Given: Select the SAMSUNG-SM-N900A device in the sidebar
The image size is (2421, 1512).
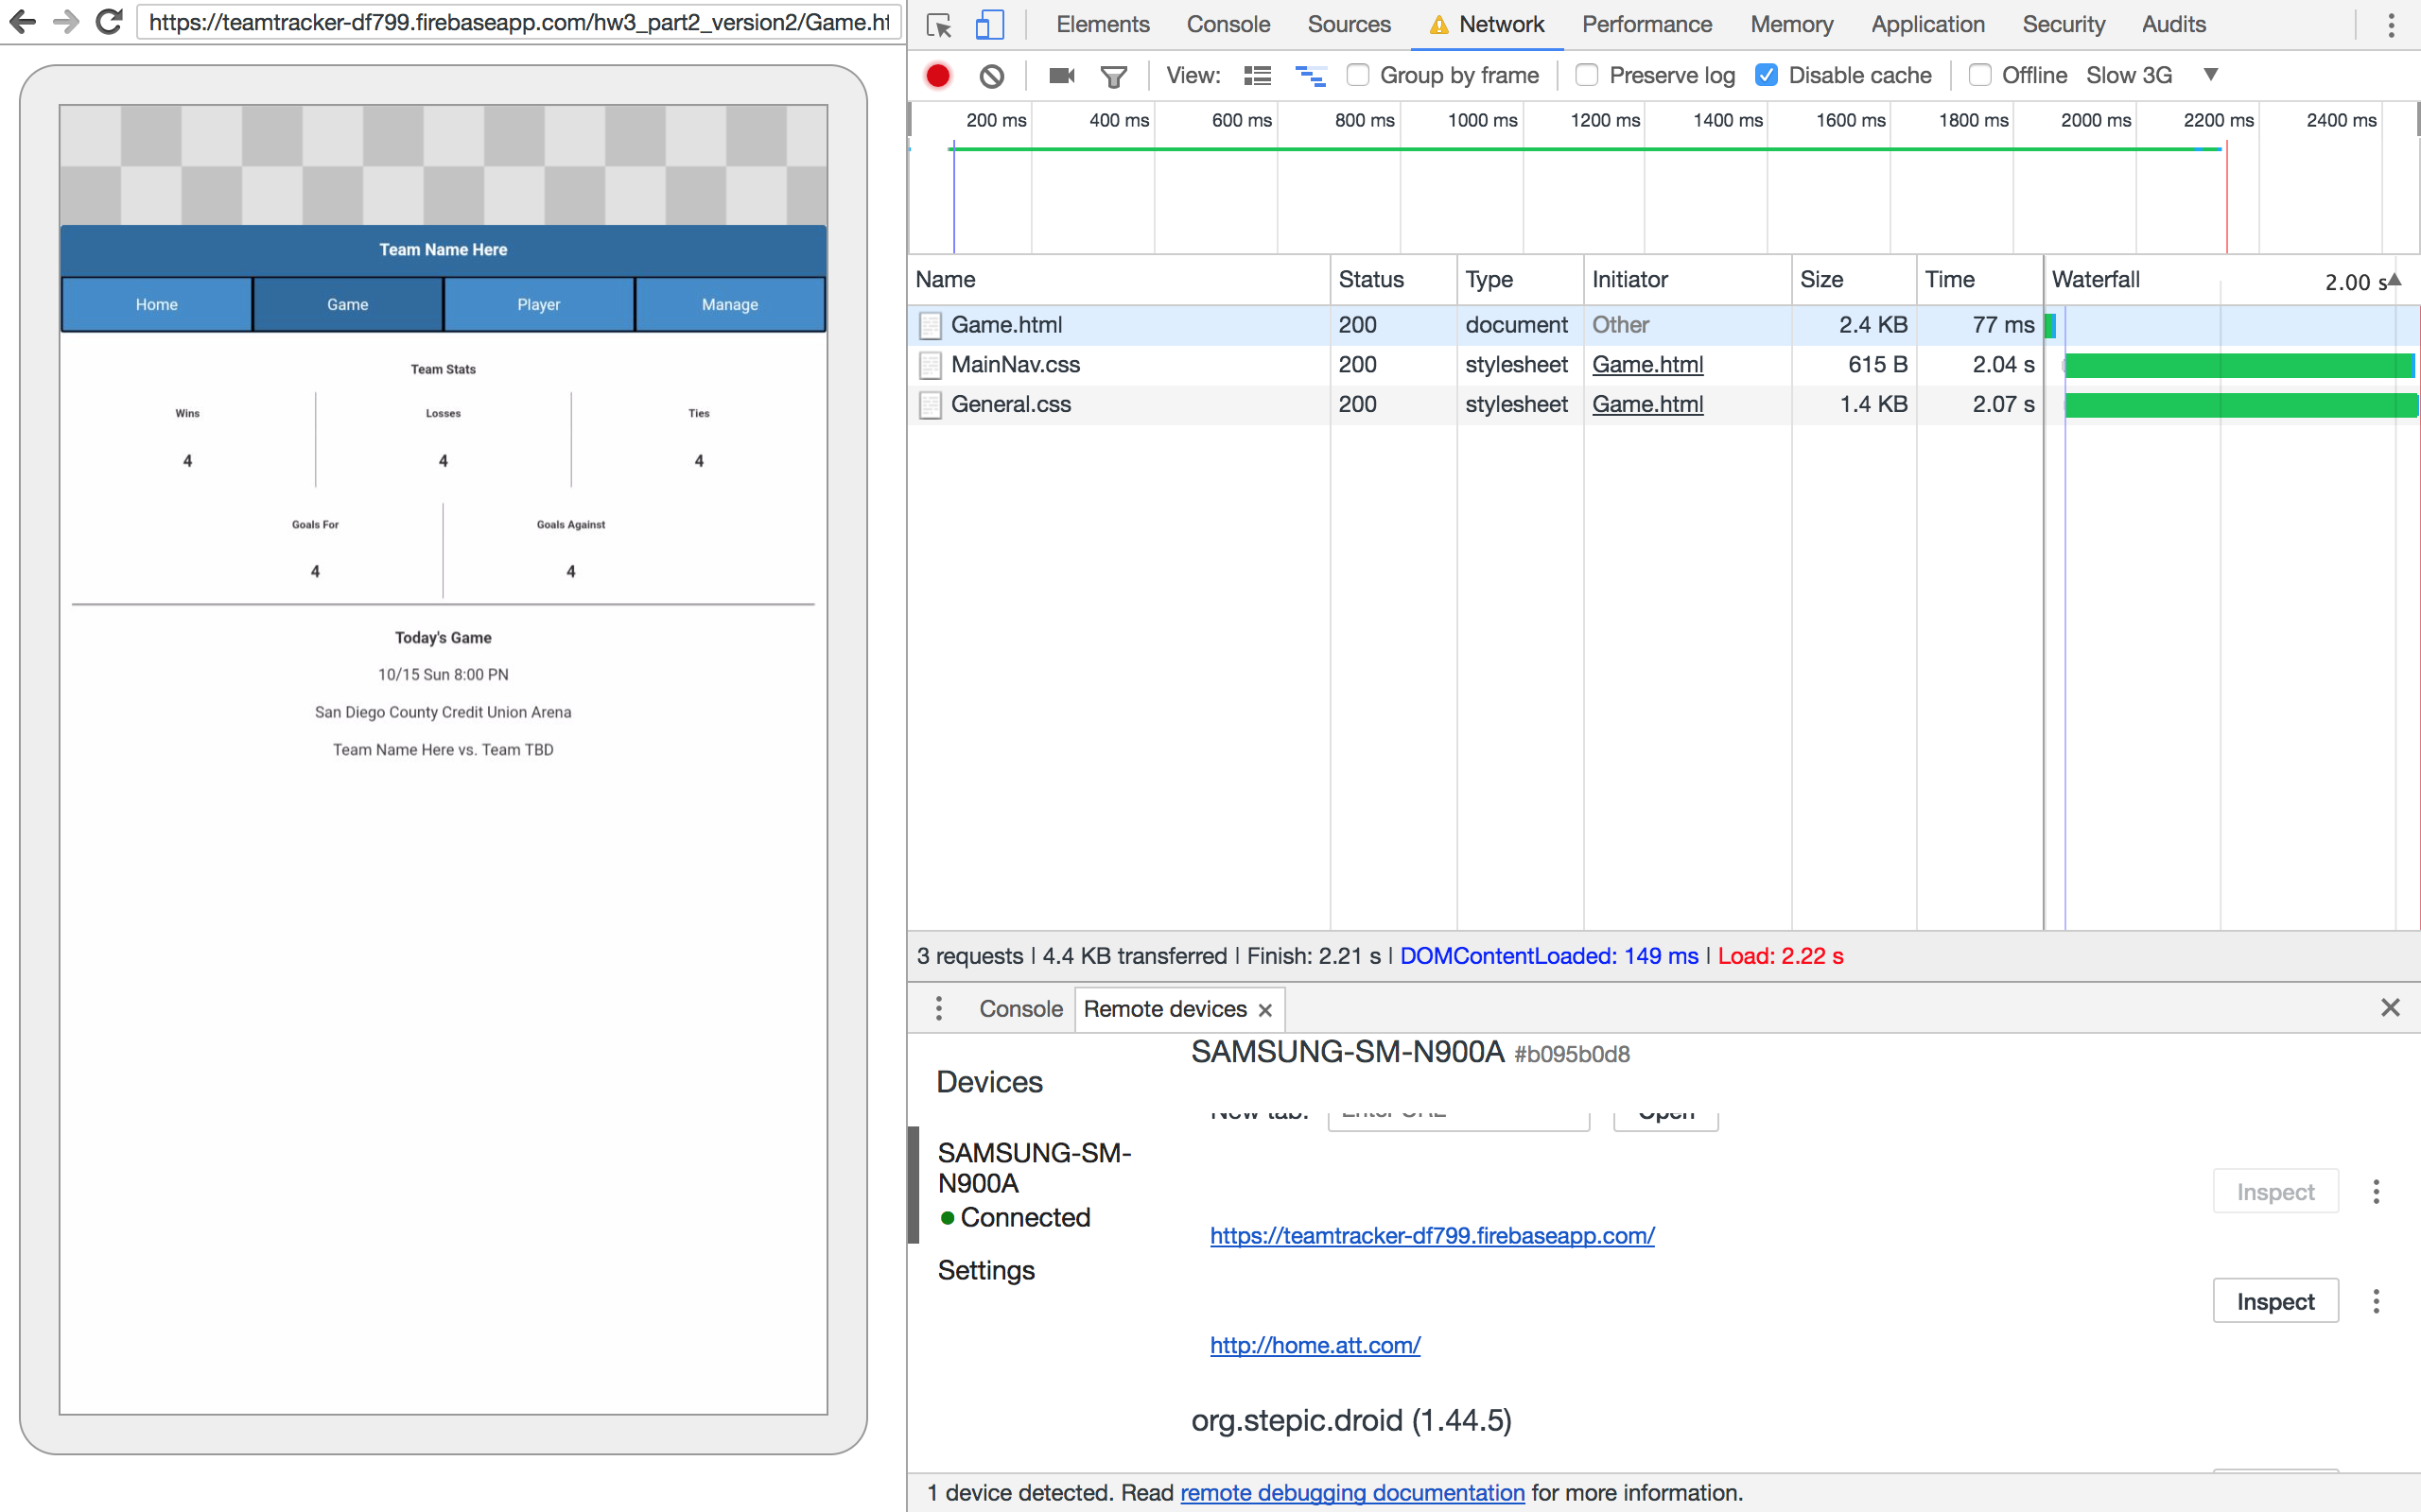Looking at the screenshot, I should coord(1035,1184).
